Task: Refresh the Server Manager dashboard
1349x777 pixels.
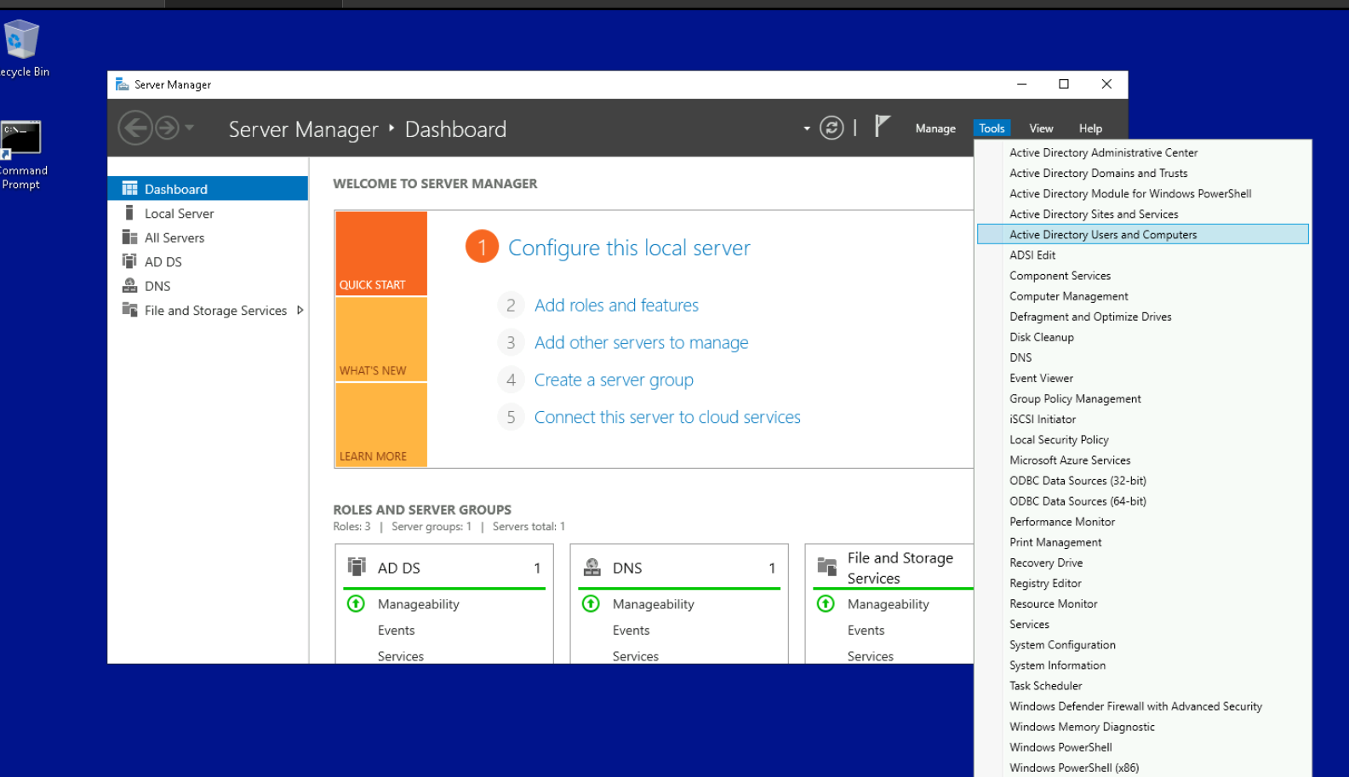Action: click(832, 128)
